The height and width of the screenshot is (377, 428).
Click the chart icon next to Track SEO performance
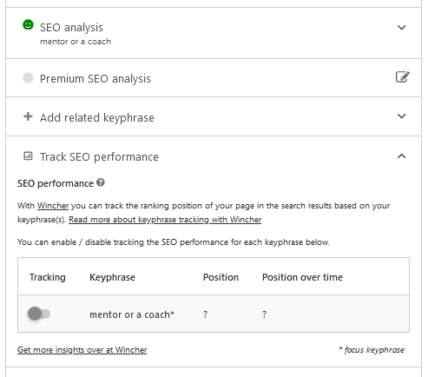click(28, 156)
